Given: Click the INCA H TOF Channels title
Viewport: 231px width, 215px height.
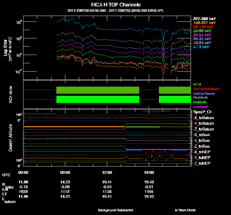Looking at the screenshot, I should coord(115,5).
